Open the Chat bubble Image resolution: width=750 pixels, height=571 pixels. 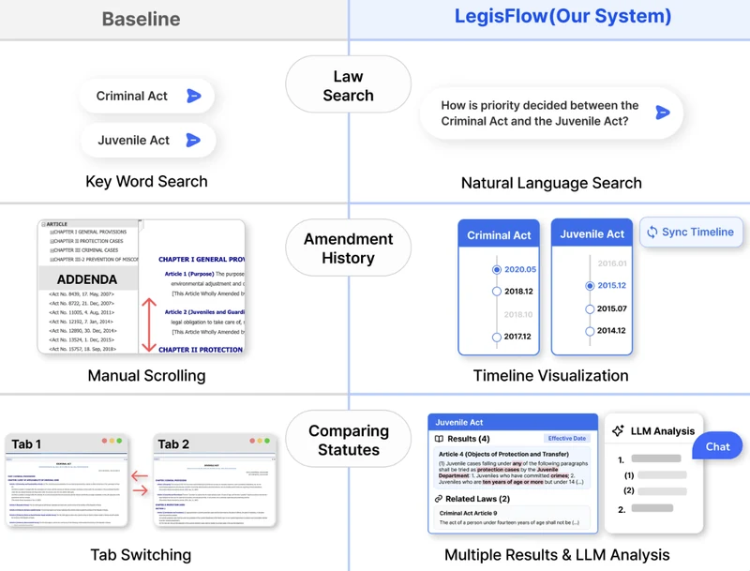(717, 446)
